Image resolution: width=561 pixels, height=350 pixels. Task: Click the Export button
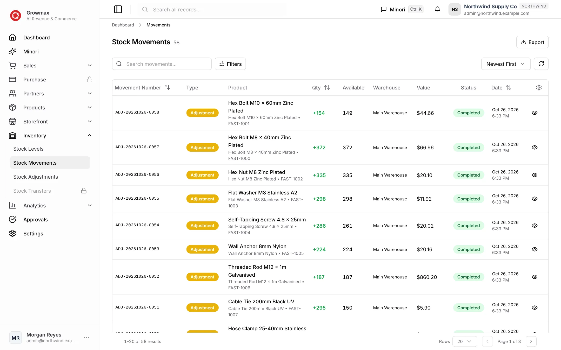click(532, 42)
